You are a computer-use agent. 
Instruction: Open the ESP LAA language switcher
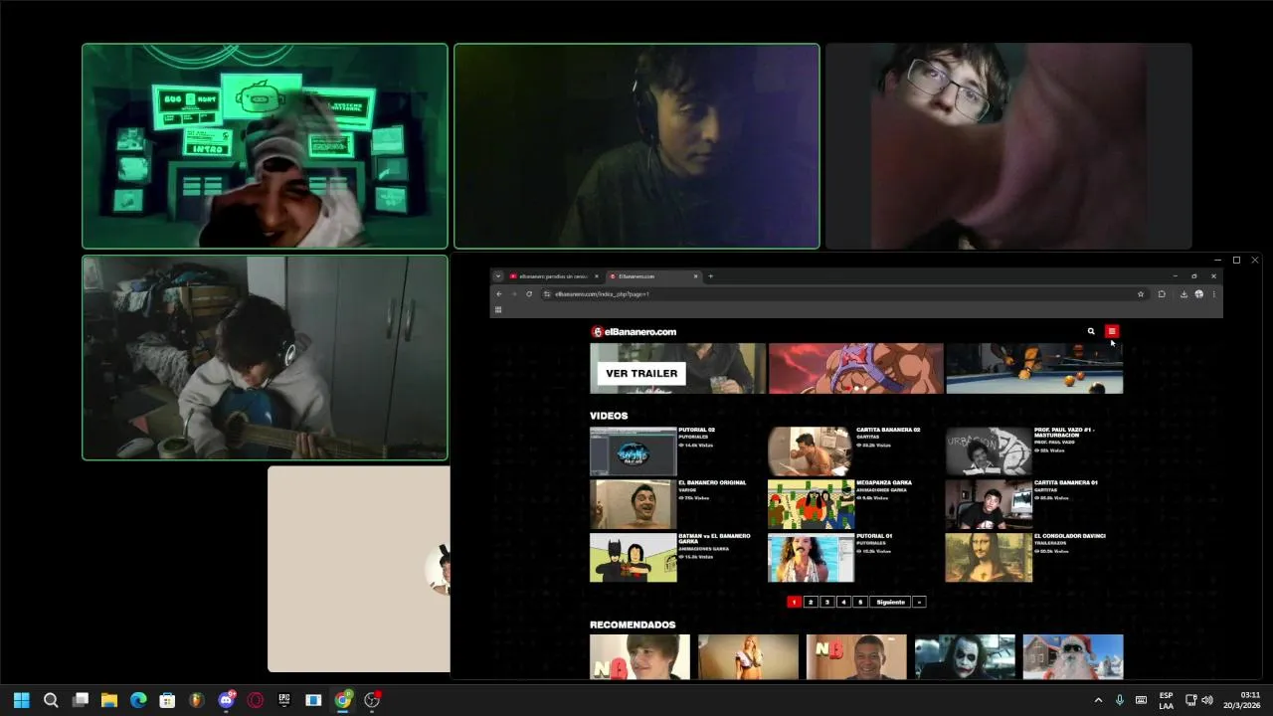[1166, 700]
